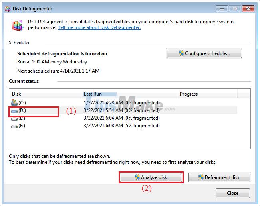260x206 pixels.
Task: Click the Defragment disk button
Action: (219, 177)
